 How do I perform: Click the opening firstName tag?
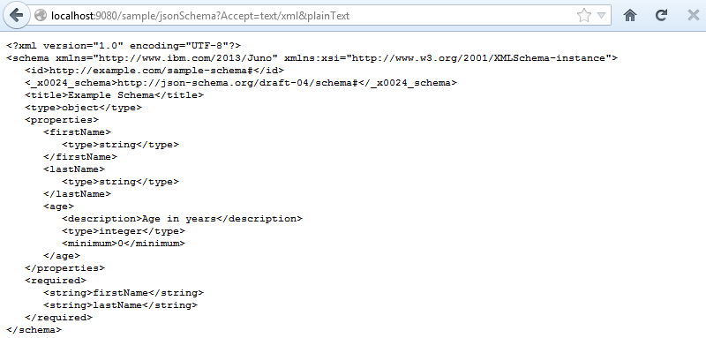coord(77,132)
